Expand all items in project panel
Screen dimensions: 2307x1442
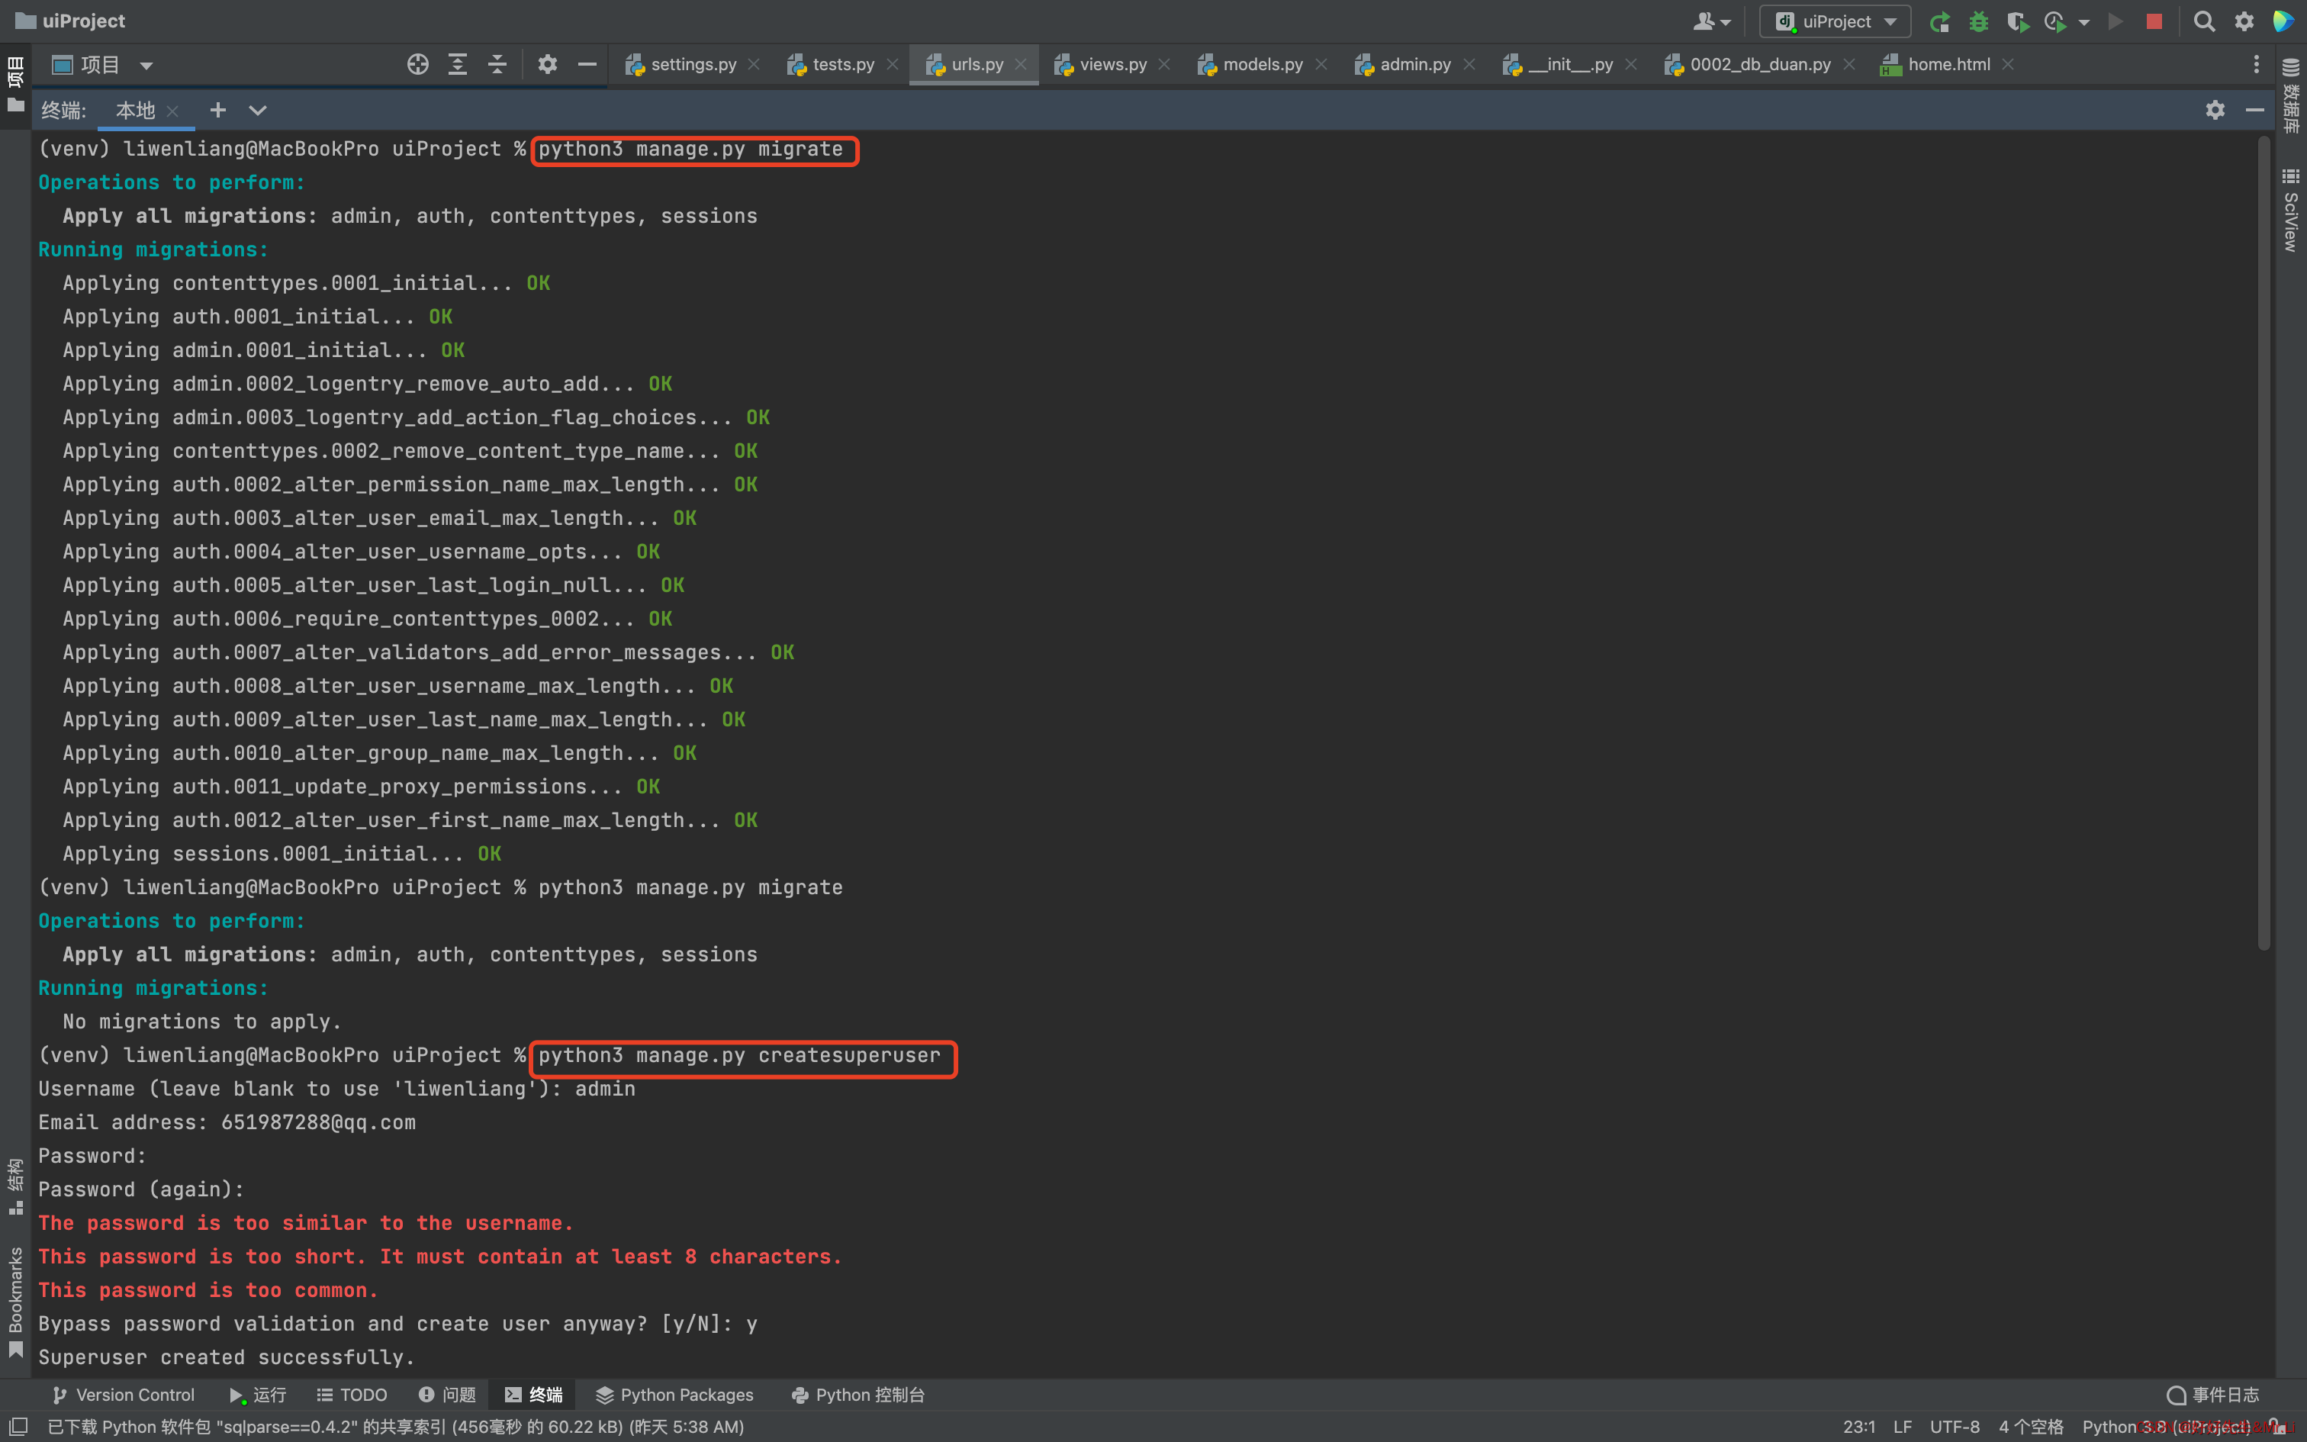(x=458, y=64)
